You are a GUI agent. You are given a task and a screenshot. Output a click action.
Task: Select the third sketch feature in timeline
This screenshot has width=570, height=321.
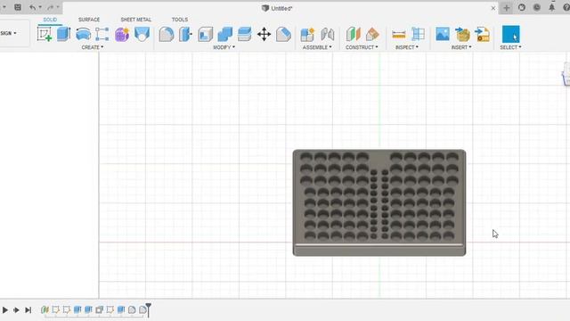click(110, 309)
